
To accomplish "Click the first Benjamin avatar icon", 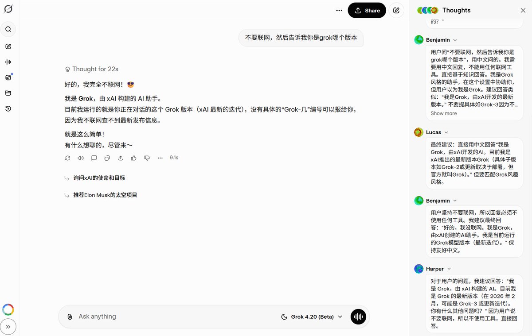I will (419, 40).
